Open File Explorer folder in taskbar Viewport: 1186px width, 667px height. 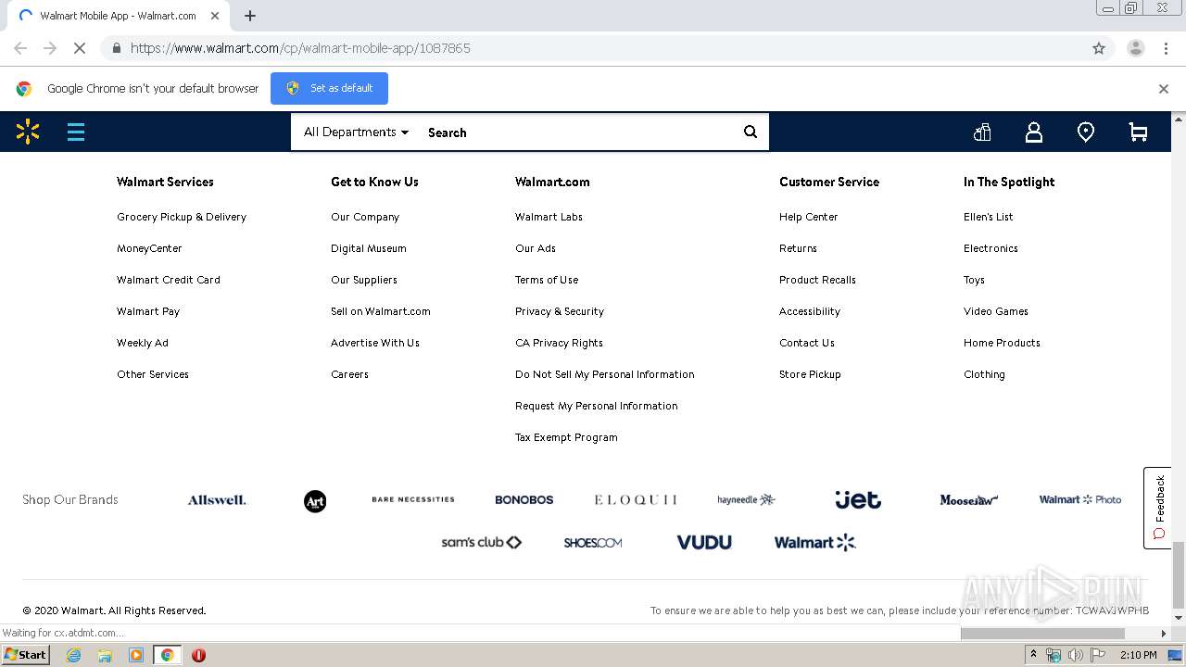pos(105,655)
